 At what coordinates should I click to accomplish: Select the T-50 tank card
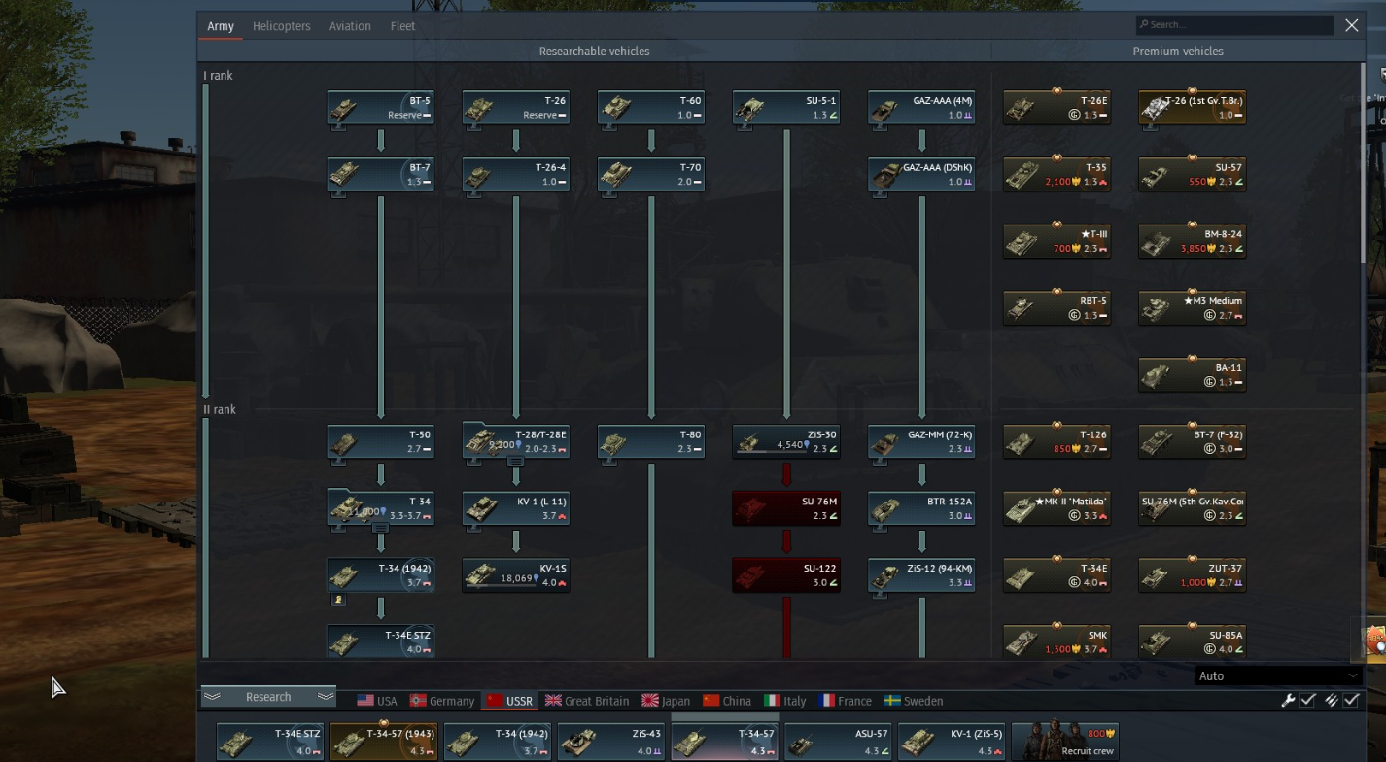pyautogui.click(x=380, y=442)
